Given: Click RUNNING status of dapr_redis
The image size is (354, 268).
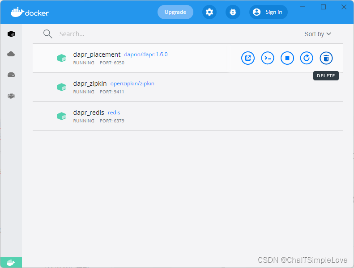Looking at the screenshot, I should pyautogui.click(x=84, y=121).
